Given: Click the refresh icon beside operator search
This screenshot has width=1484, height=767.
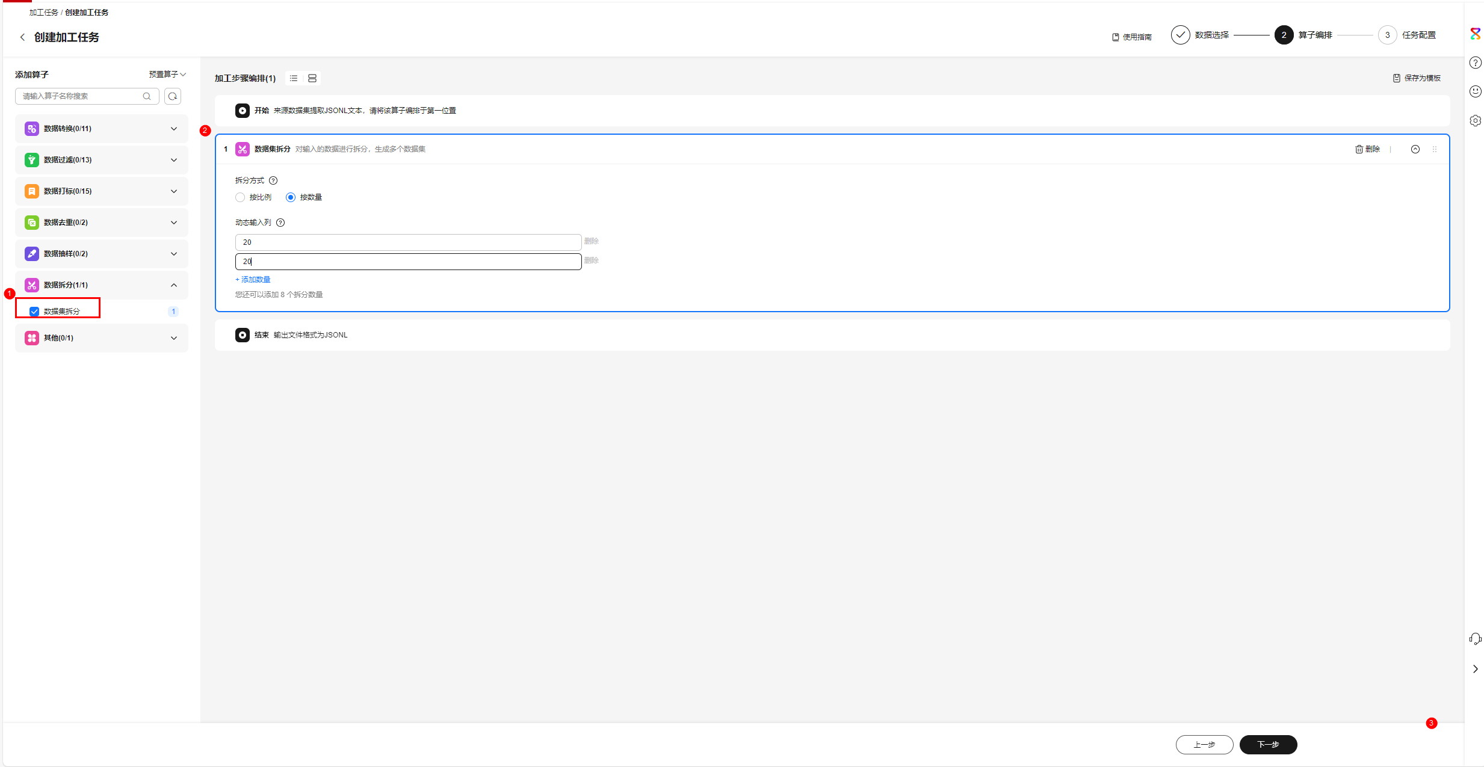Looking at the screenshot, I should click(x=173, y=96).
